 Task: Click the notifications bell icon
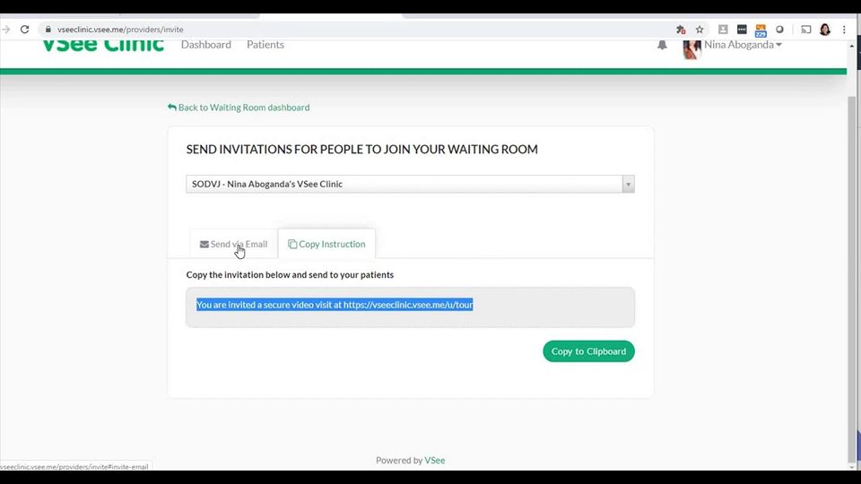[x=662, y=45]
